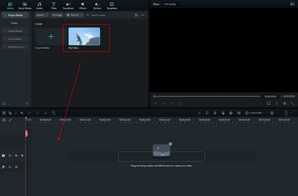Collapse the media sidebar panel
Viewport: 298px width, 196px height.
click(x=27, y=103)
